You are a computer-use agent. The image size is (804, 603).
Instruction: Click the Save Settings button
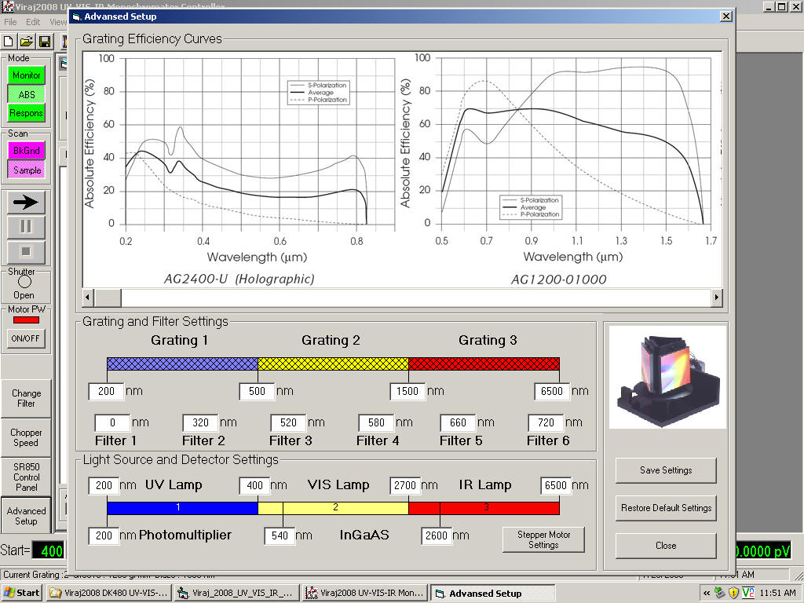click(x=666, y=470)
